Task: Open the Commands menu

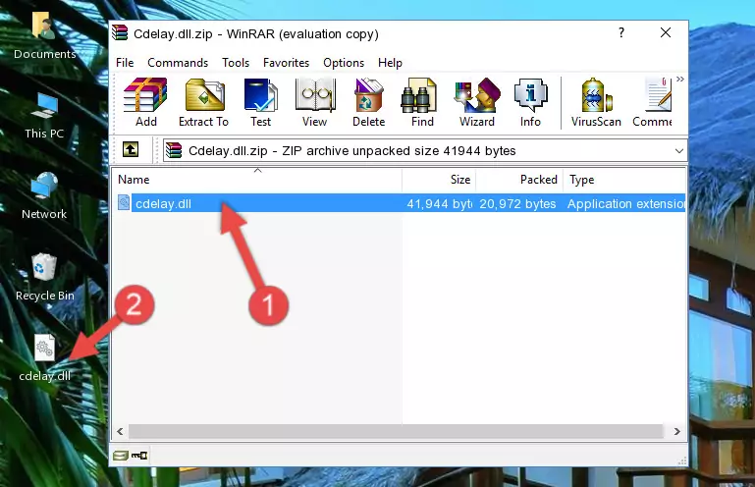Action: 178,63
